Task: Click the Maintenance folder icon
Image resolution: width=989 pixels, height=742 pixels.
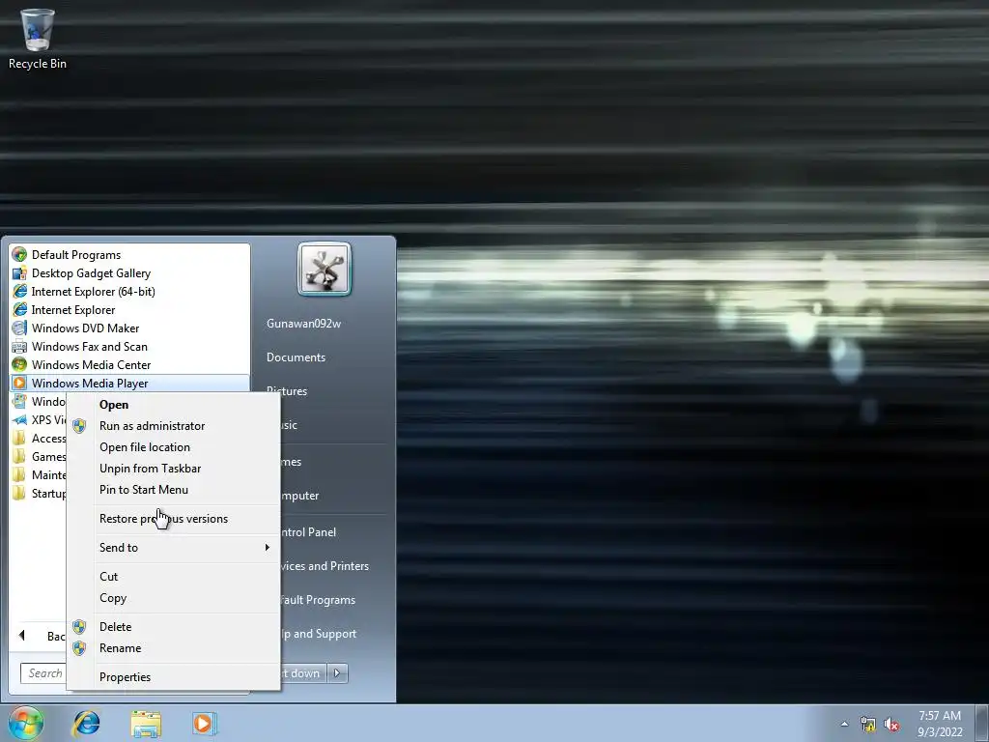Action: pos(19,474)
